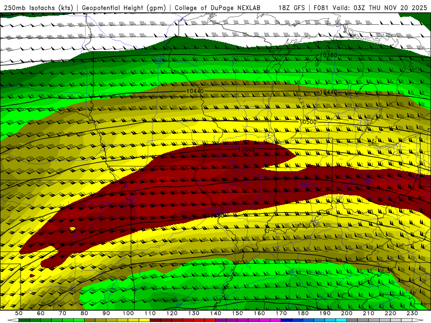Click the "College of DuPage NEXLAB" text
Viewport: 431px width, 323px height.
[x=218, y=8]
